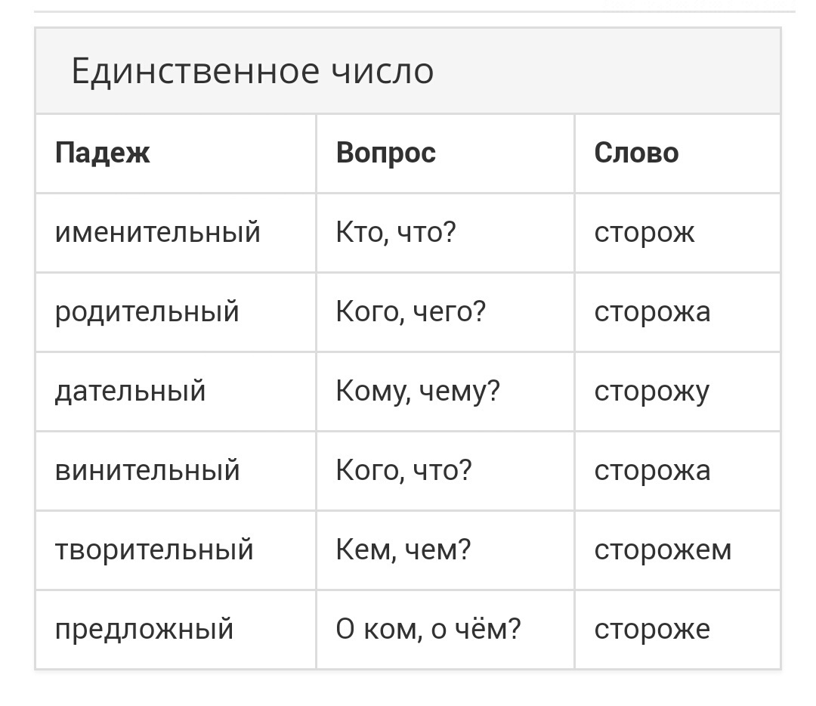Click the "О ком, о чём?" cell
Image resolution: width=816 pixels, height=706 pixels.
pos(428,629)
